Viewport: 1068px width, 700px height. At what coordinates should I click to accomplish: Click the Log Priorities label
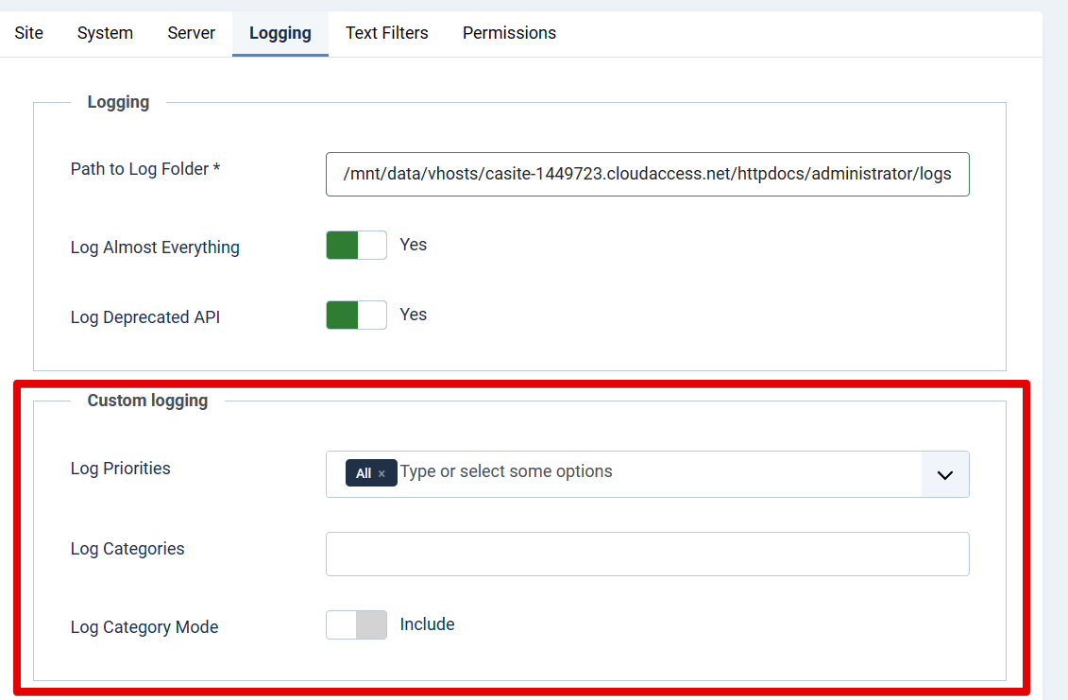121,469
